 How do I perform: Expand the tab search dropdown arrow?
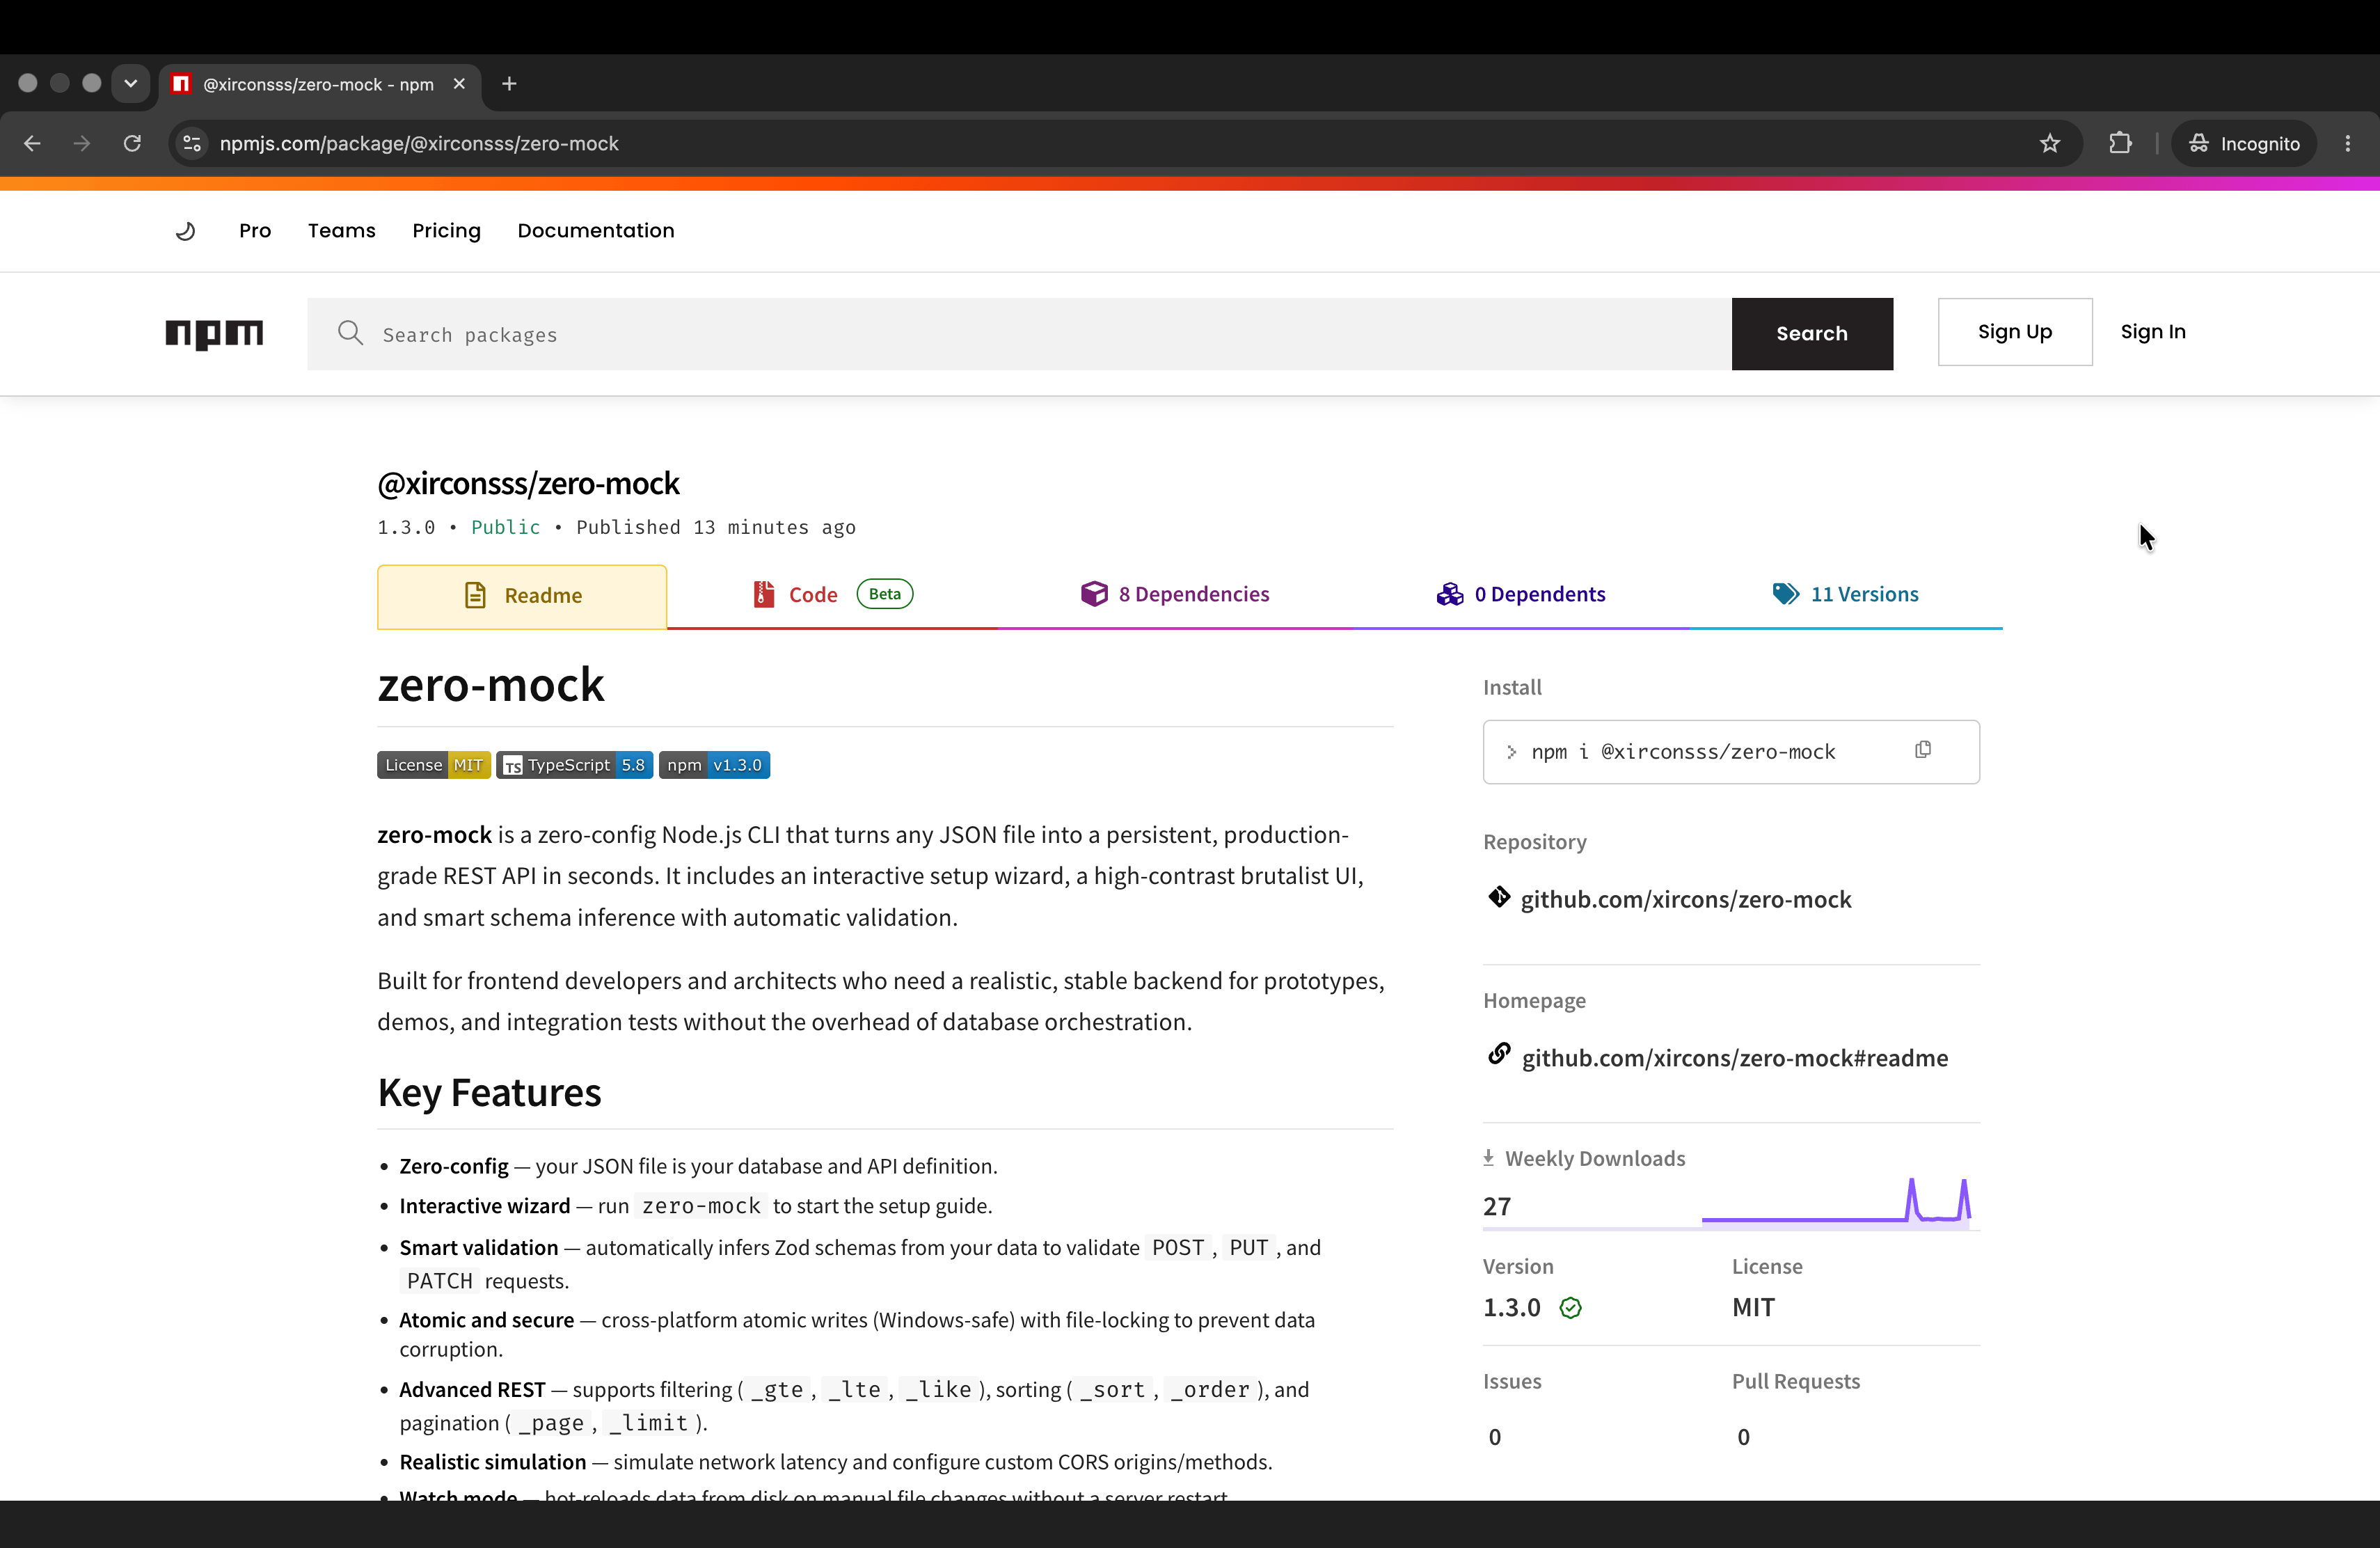[x=130, y=84]
